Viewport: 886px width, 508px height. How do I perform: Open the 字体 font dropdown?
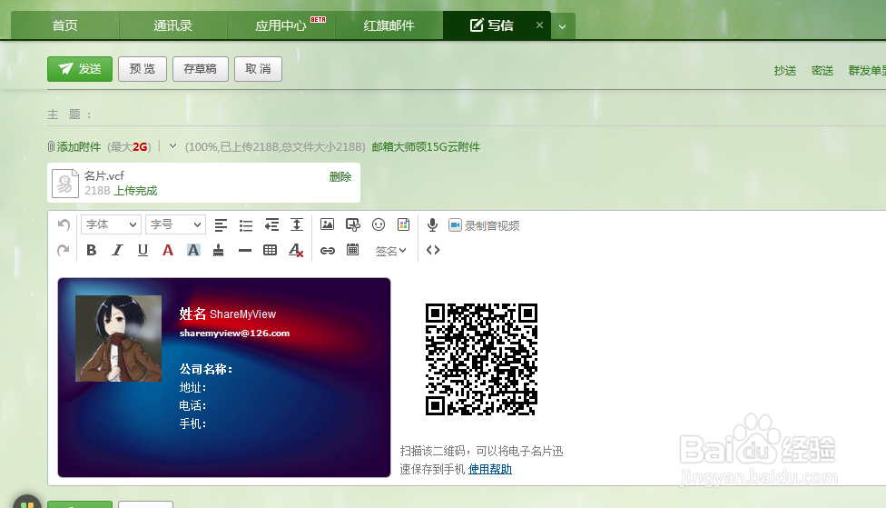[111, 224]
